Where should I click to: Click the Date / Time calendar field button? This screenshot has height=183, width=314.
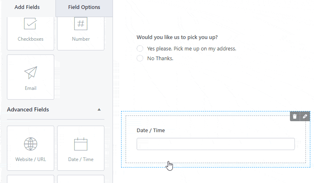81,148
